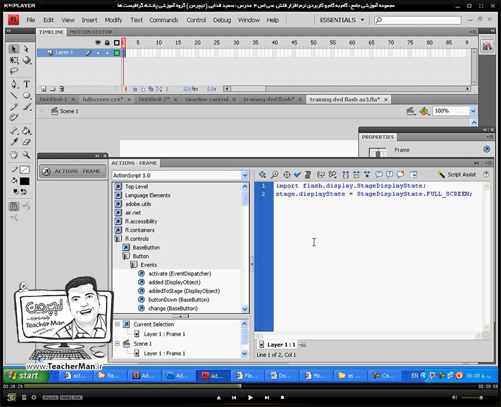Screen dimensions: 501x407
Task: Select the Brush tool
Action: tap(26, 106)
